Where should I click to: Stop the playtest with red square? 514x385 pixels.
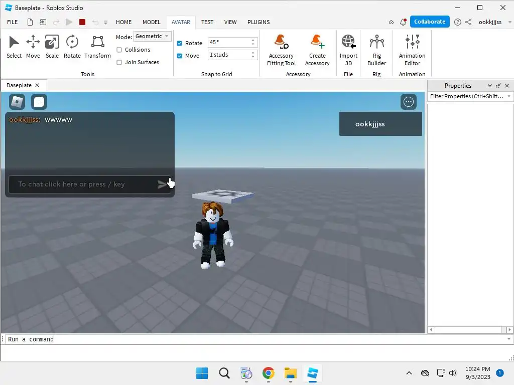[x=82, y=22]
